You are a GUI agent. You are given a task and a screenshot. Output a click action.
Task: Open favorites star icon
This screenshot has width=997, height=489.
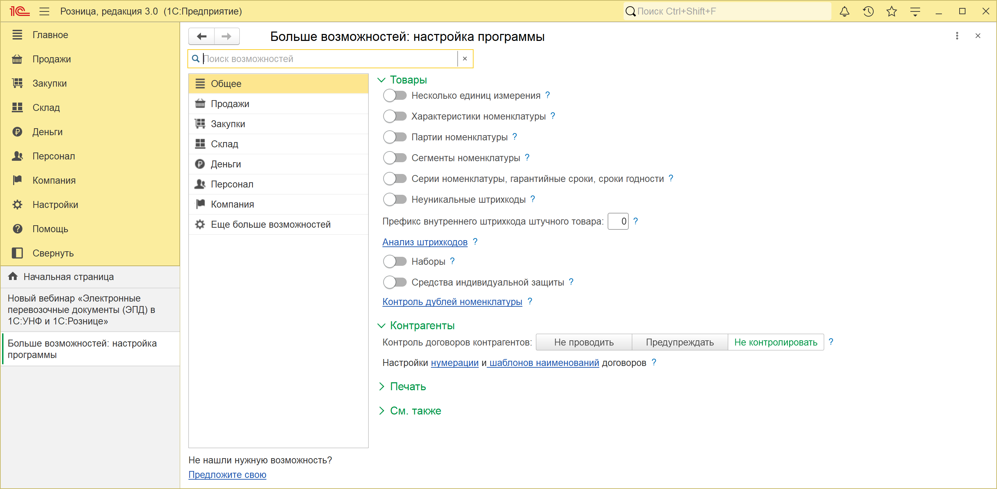coord(891,11)
